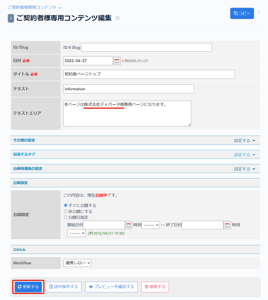Open calendar picker for 開始日付
The image size is (268, 300).
pyautogui.click(x=129, y=225)
